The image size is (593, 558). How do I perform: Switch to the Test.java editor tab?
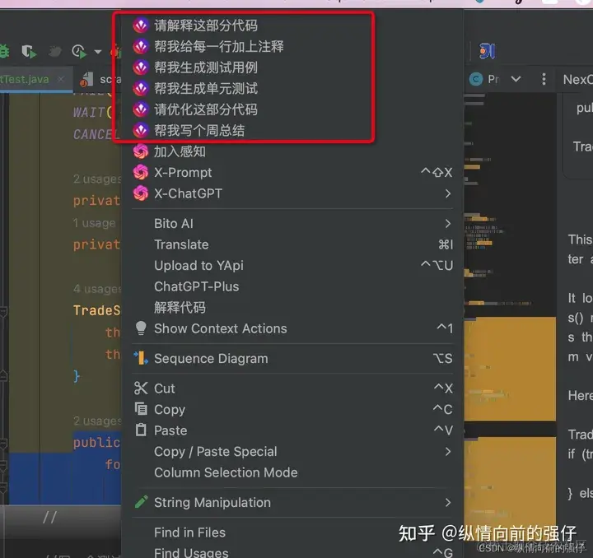coord(25,79)
